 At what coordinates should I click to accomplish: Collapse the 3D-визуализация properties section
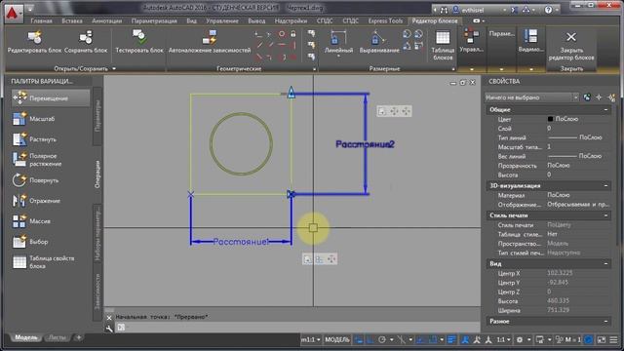tap(605, 185)
